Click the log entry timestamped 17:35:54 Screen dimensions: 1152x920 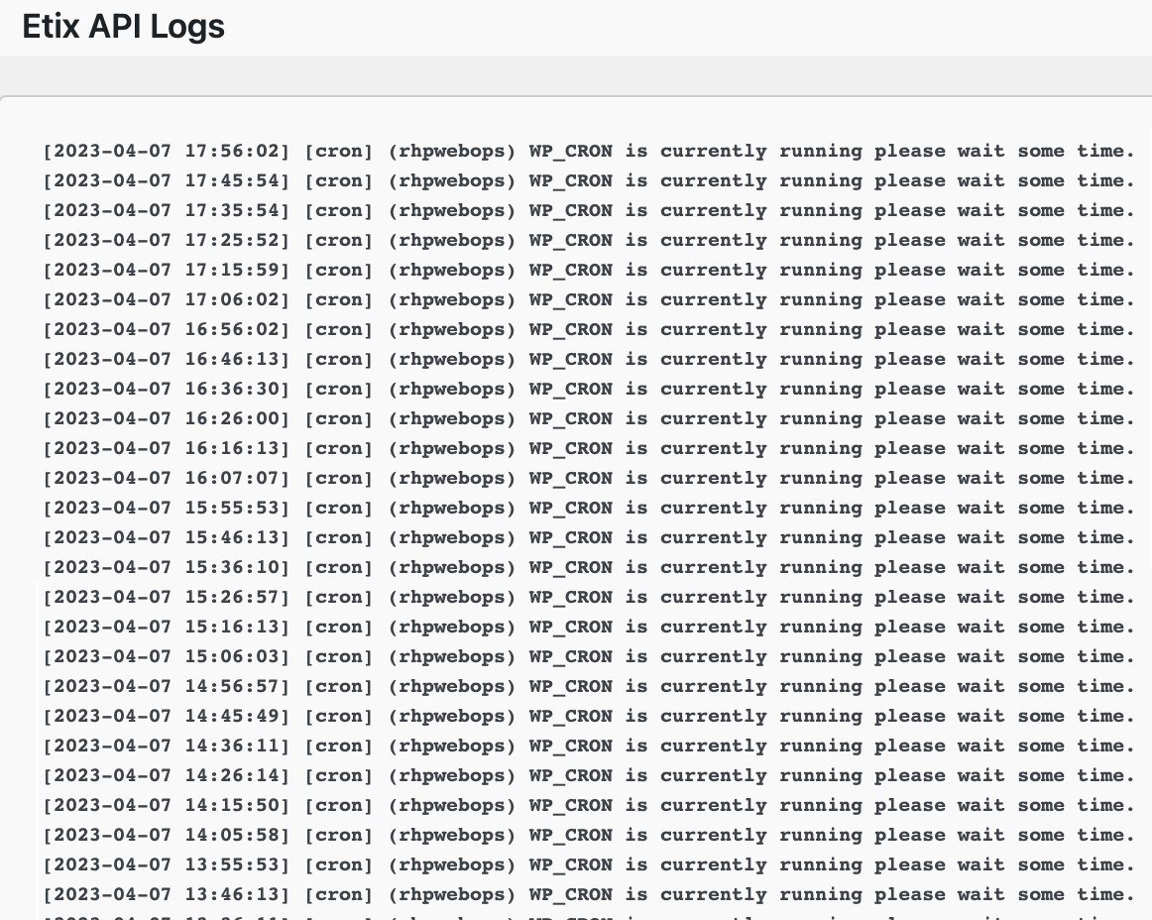588,211
